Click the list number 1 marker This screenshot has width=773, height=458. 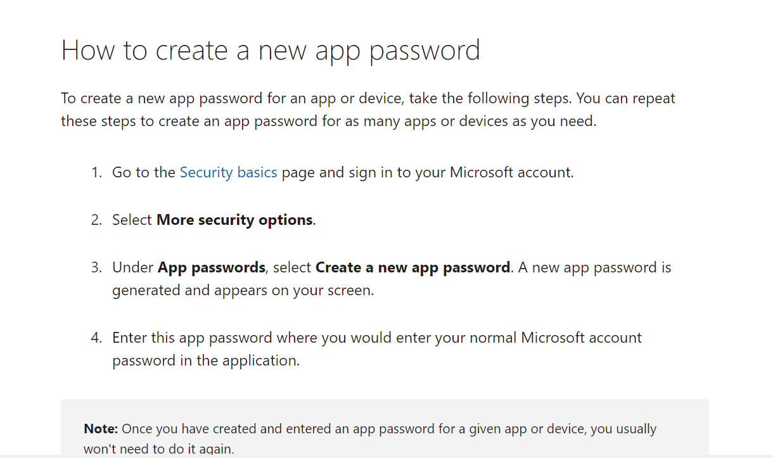(x=96, y=172)
